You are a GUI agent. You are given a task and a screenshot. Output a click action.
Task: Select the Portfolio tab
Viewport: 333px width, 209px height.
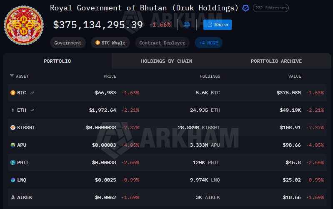57,61
